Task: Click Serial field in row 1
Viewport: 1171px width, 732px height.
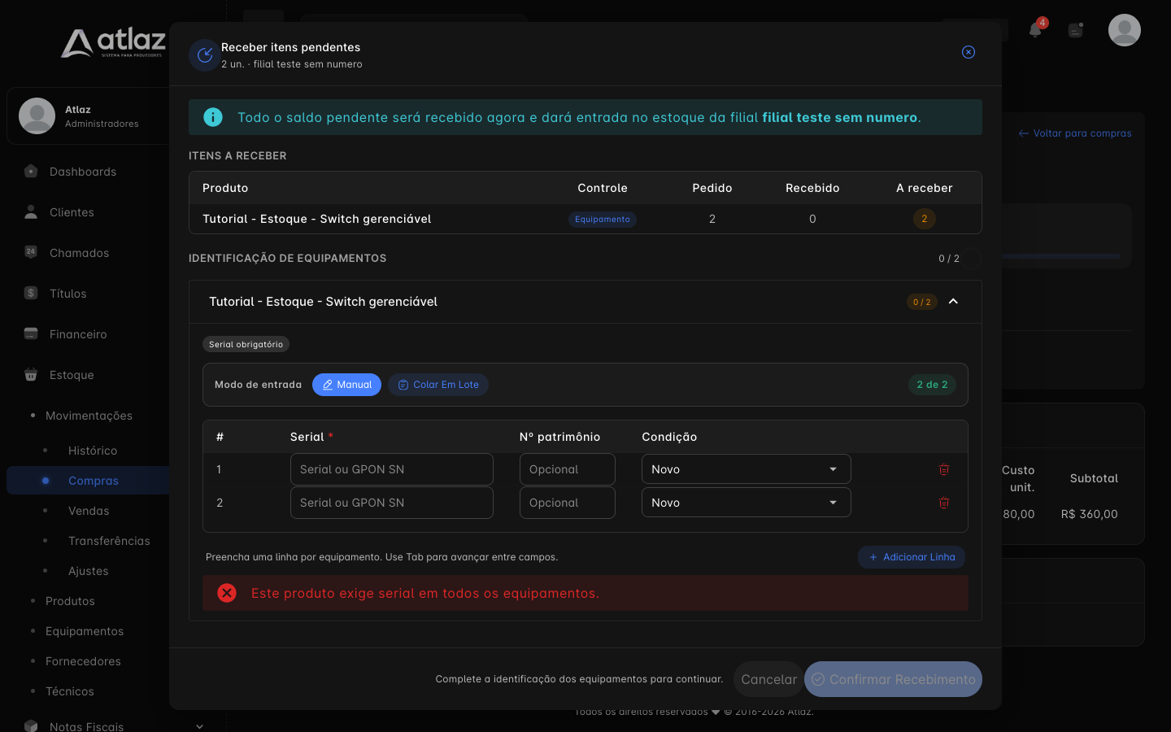Action: tap(392, 469)
